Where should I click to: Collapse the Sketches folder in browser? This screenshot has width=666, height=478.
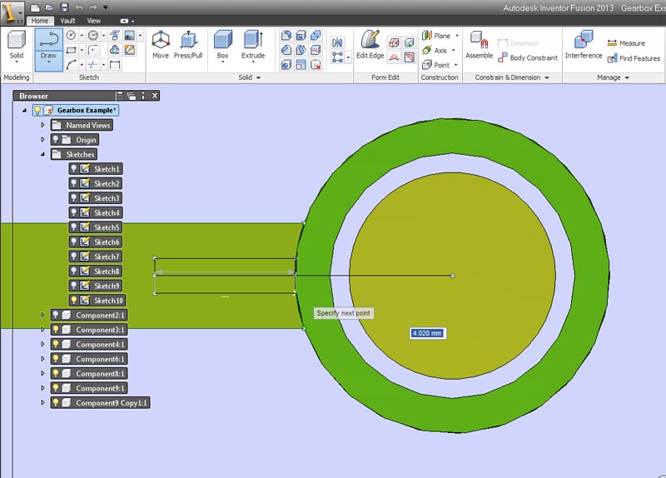click(x=42, y=155)
